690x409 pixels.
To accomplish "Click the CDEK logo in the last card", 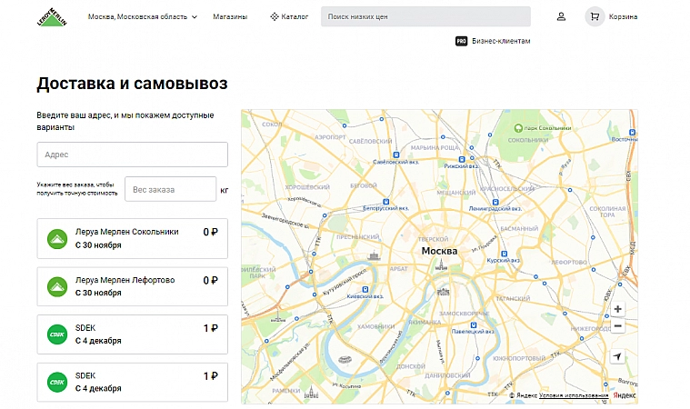I will 57,382.
